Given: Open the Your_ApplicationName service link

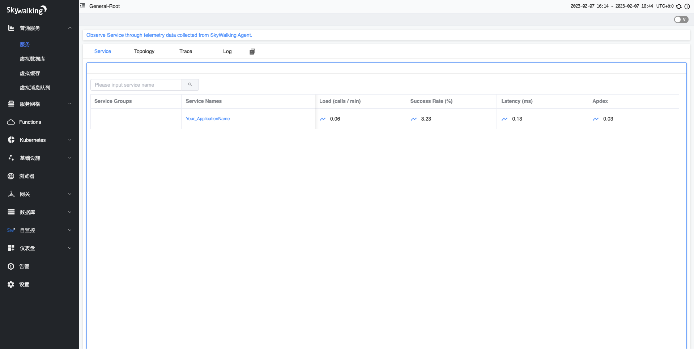Looking at the screenshot, I should pos(208,119).
